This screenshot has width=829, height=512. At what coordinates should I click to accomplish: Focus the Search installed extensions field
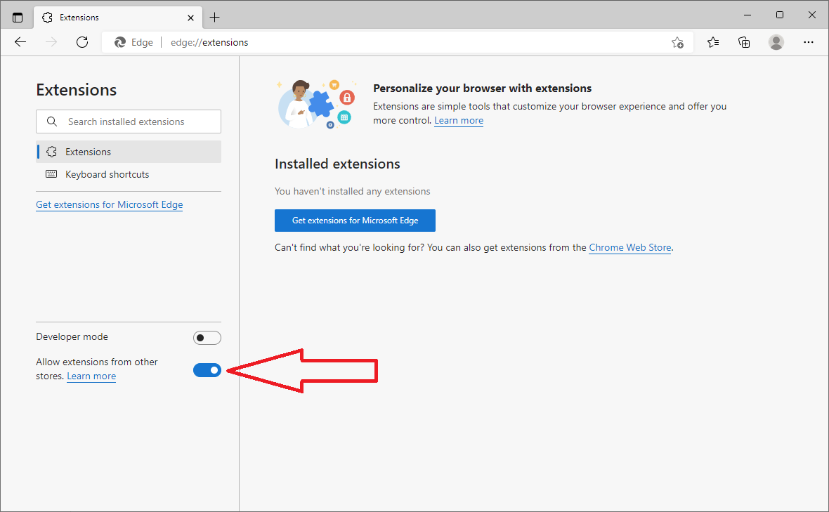(x=129, y=122)
